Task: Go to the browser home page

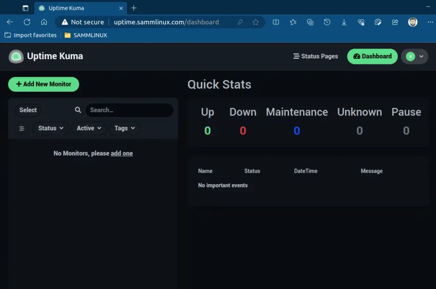Action: pyautogui.click(x=44, y=22)
